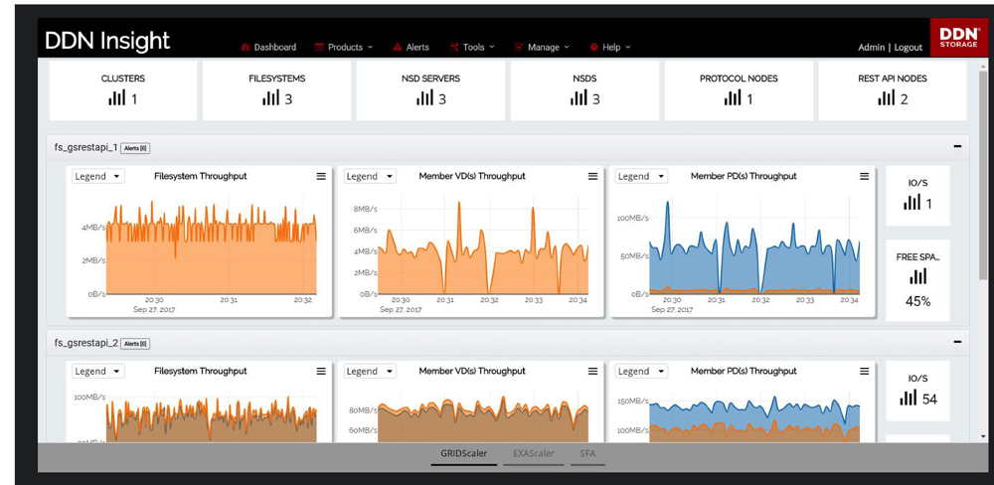Click FREE SPA... bar icon showing 45%
The height and width of the screenshot is (485, 994).
917,276
